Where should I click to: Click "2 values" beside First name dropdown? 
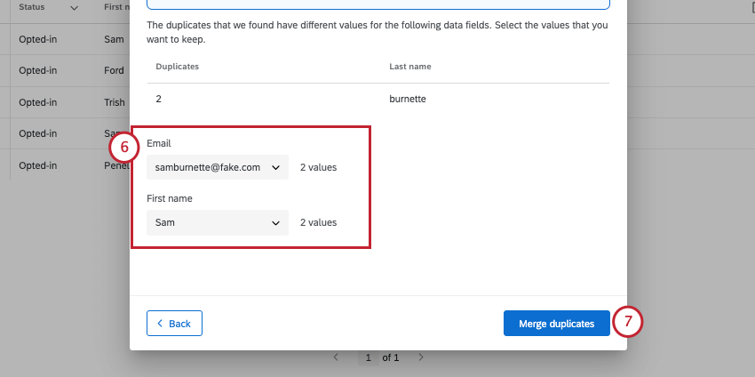318,222
